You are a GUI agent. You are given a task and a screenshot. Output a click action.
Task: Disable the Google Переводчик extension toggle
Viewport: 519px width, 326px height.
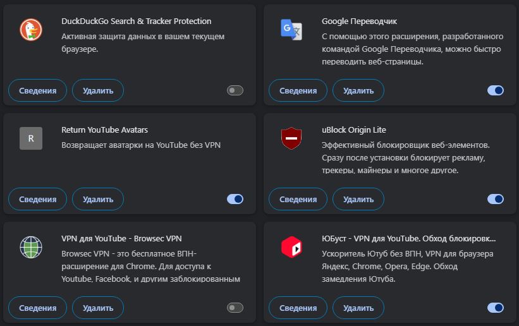[x=496, y=90]
